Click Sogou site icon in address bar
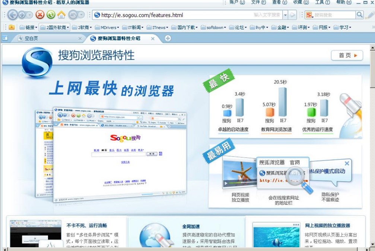The height and width of the screenshot is (251, 375). click(x=97, y=15)
